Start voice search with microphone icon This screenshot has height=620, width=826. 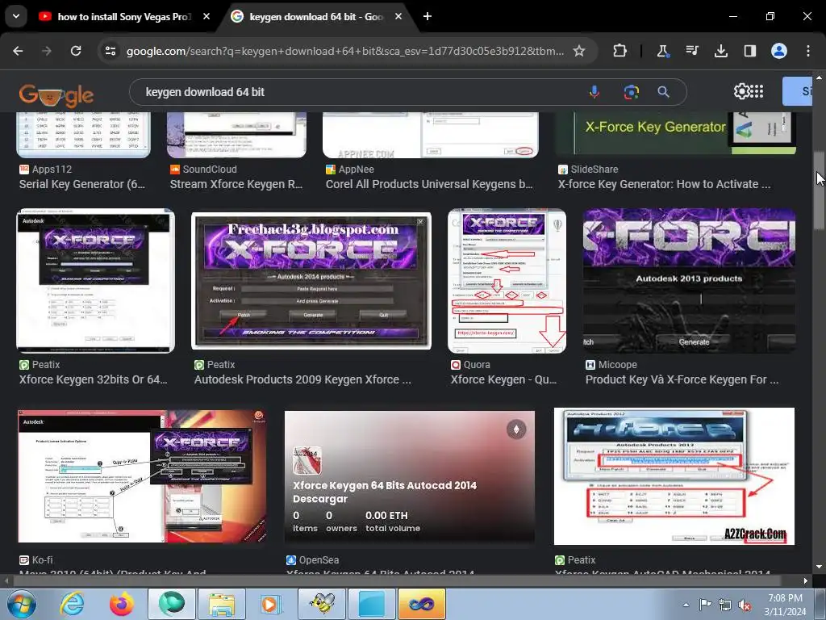pos(594,92)
